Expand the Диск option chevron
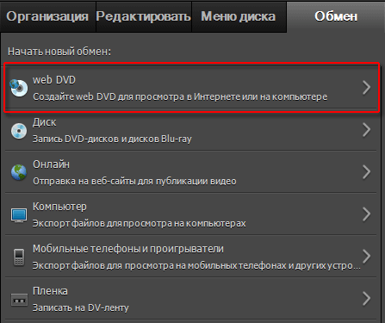 pyautogui.click(x=366, y=130)
